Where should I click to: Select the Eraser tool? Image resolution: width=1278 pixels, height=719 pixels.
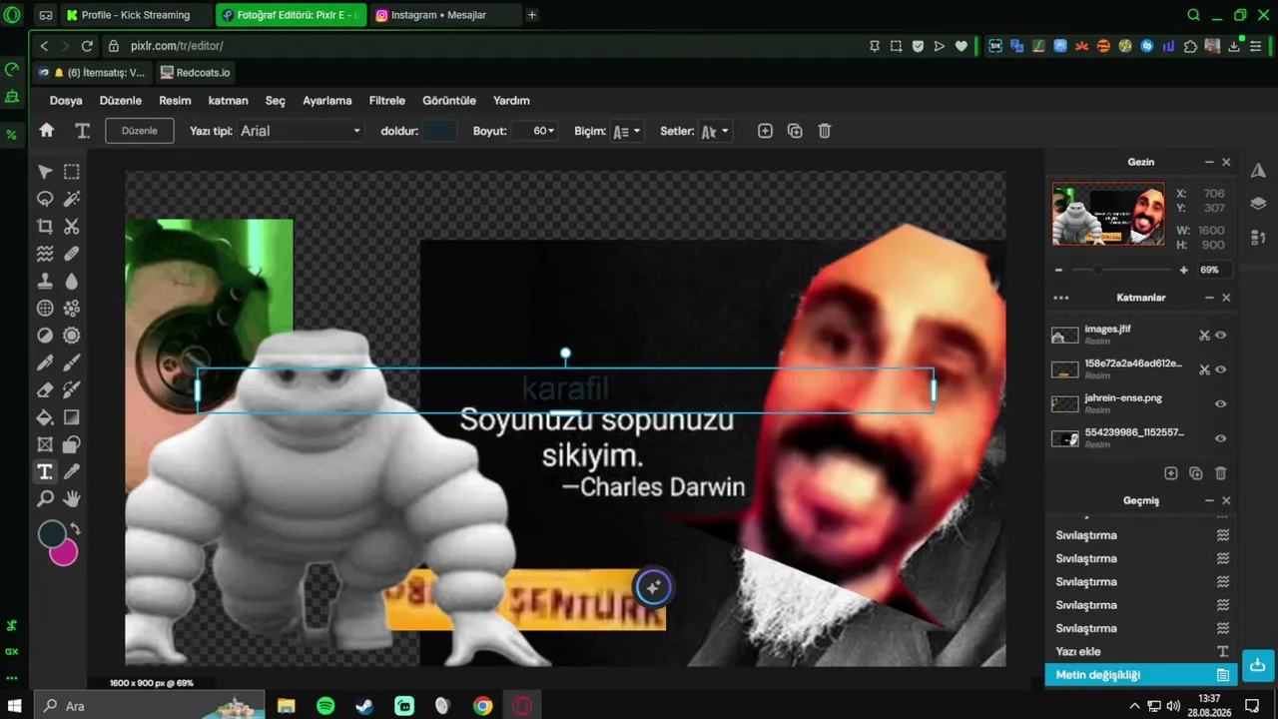[45, 390]
